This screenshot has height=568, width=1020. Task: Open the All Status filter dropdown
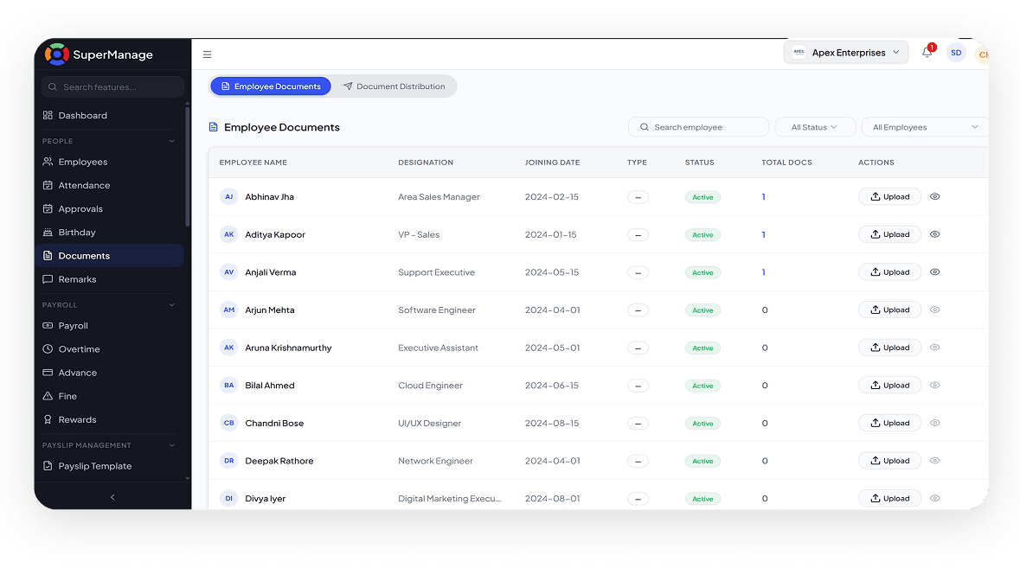pyautogui.click(x=814, y=127)
